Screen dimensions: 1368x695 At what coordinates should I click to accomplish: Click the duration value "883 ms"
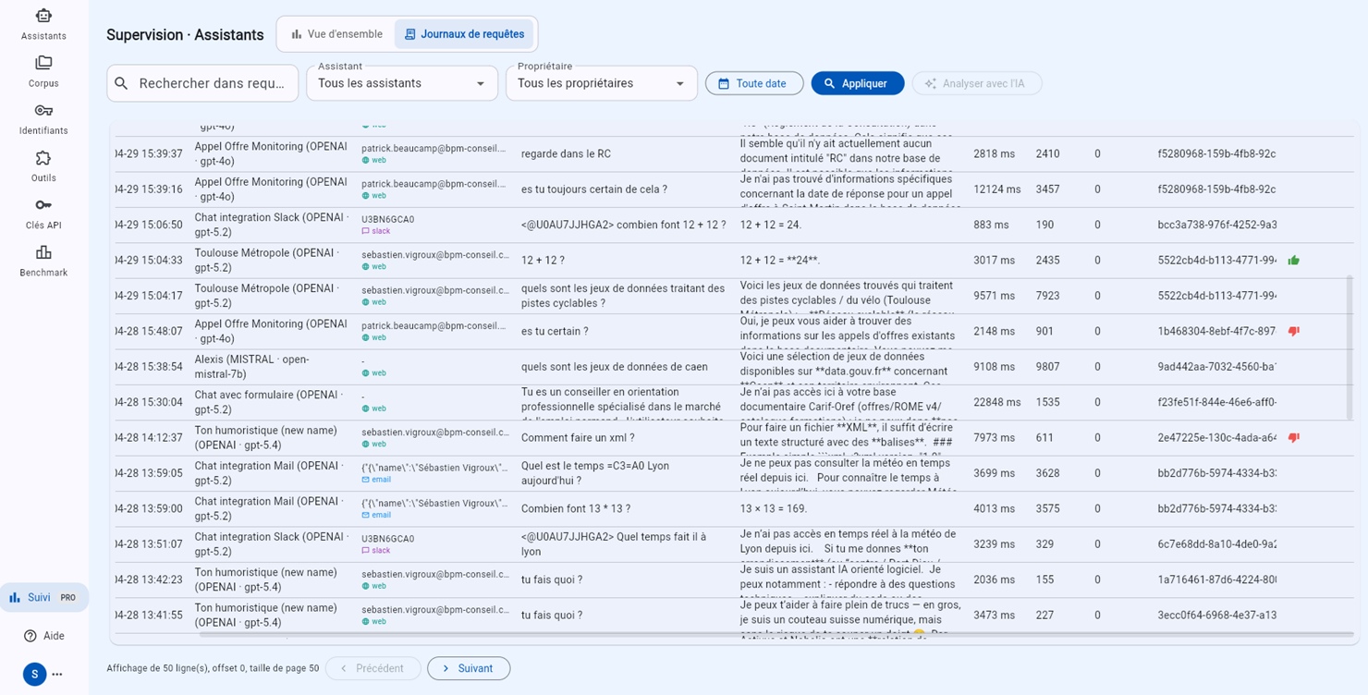(x=992, y=226)
